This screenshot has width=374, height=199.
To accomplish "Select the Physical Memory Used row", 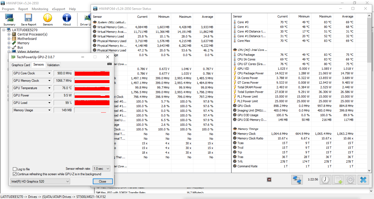I will point(154,41).
